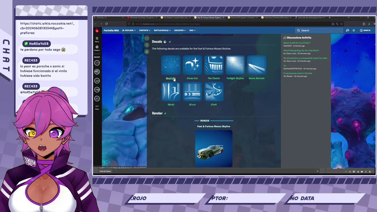Click the 2Tuff decal icon
The image size is (377, 212).
click(214, 92)
